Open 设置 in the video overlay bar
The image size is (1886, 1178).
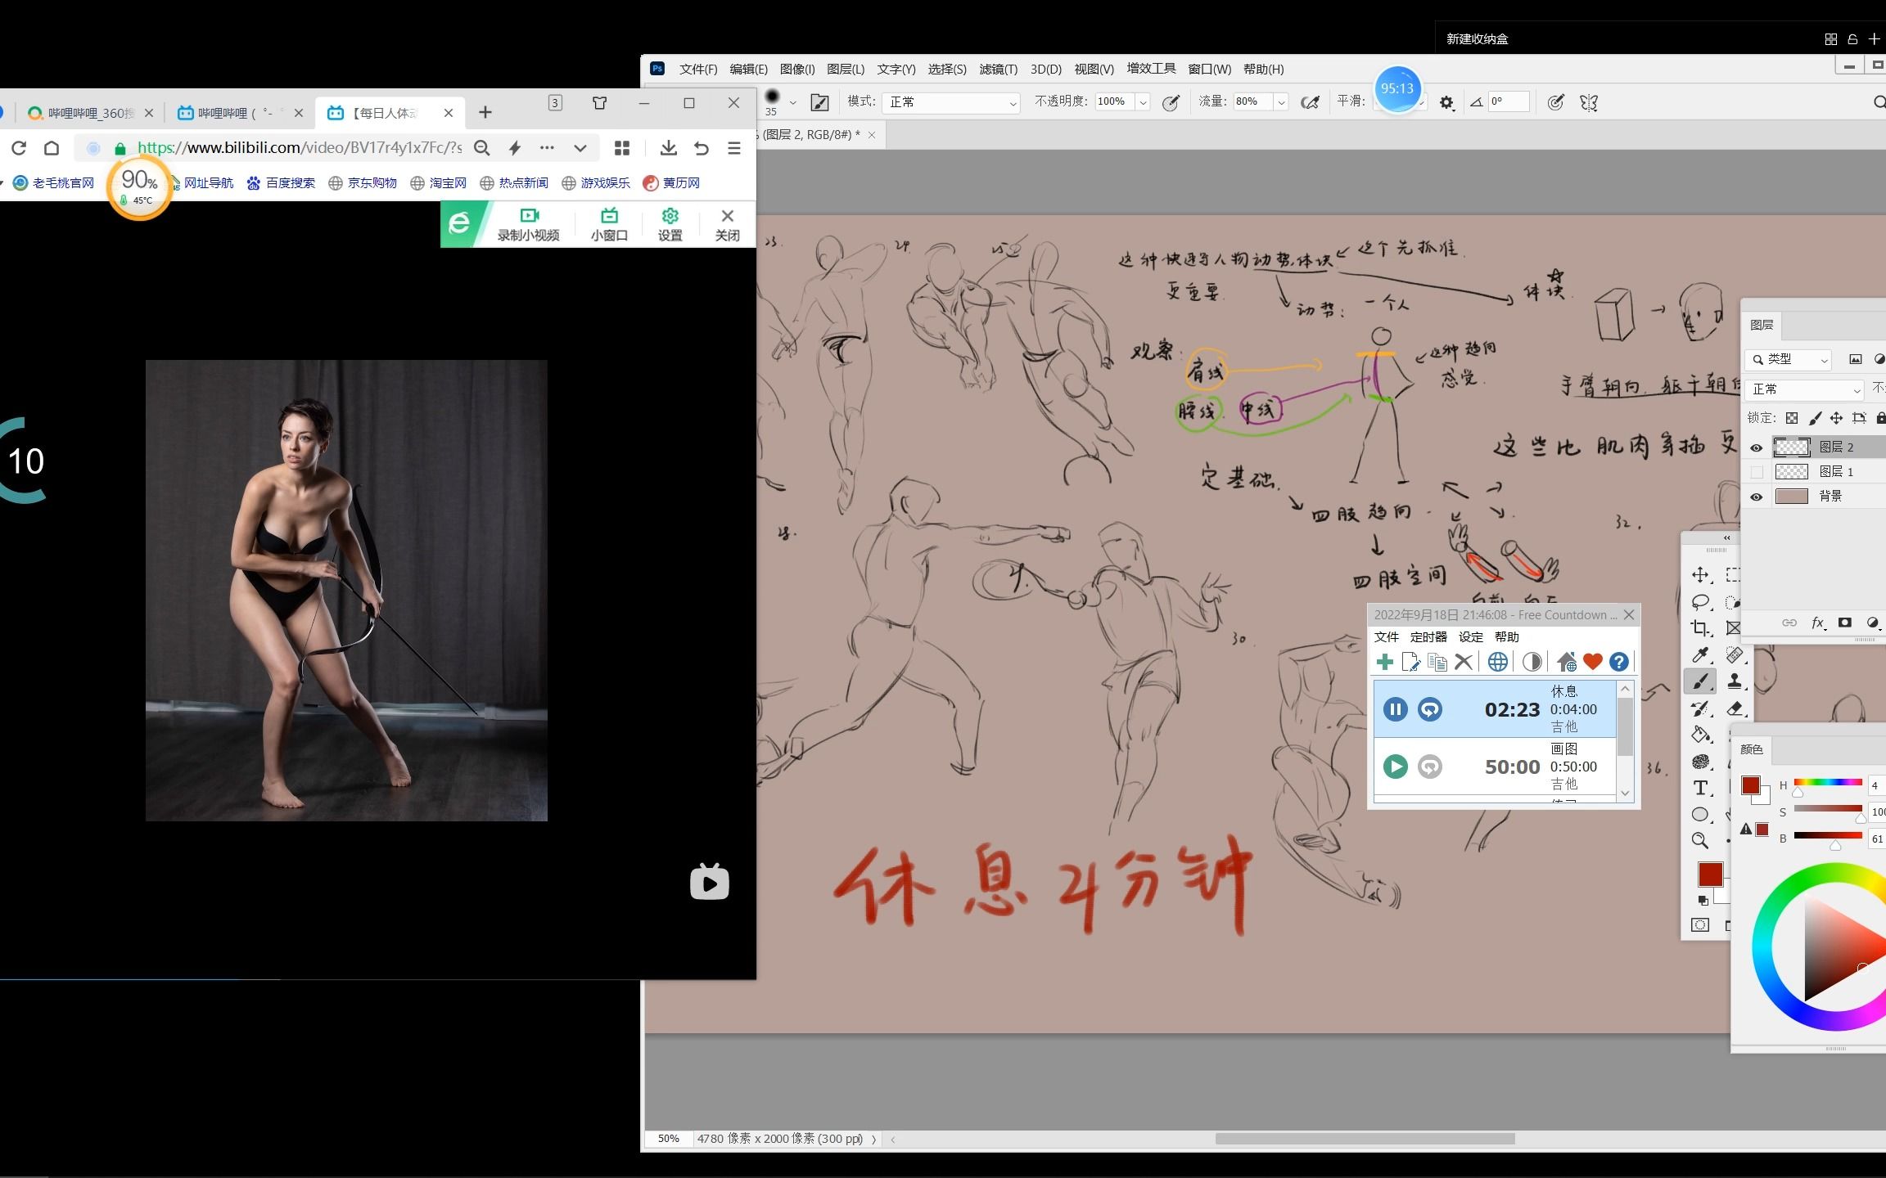pos(670,224)
